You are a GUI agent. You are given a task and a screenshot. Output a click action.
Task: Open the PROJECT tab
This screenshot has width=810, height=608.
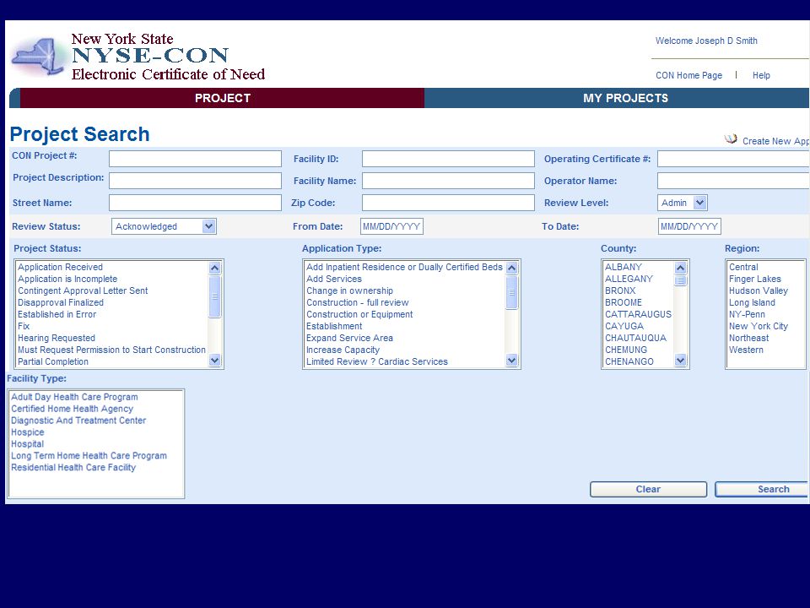(x=222, y=98)
